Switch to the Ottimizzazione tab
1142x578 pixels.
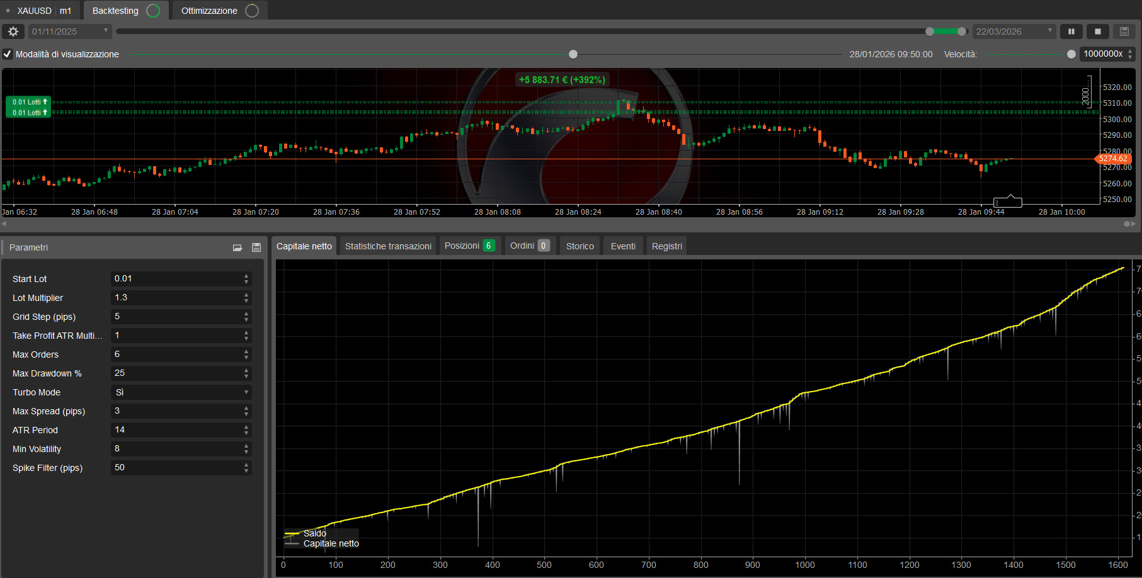[x=218, y=11]
